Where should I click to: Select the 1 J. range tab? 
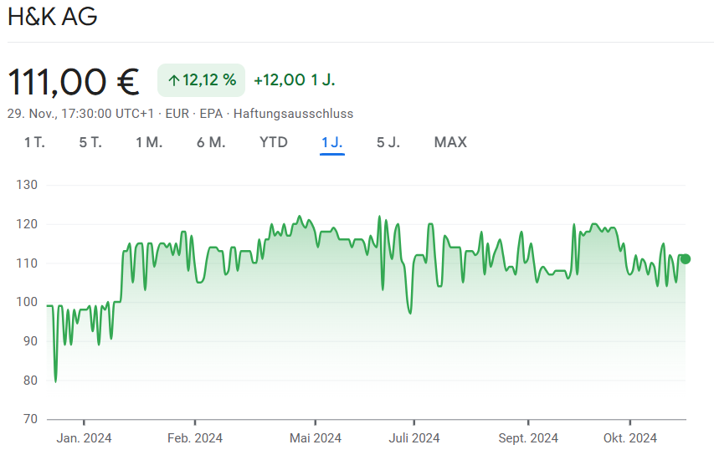(x=332, y=142)
